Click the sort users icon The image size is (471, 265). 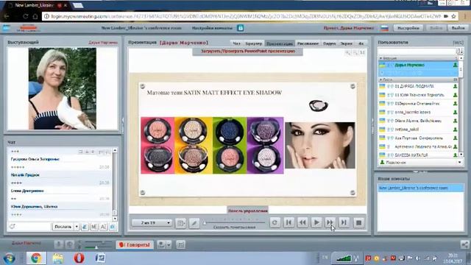pyautogui.click(x=460, y=51)
